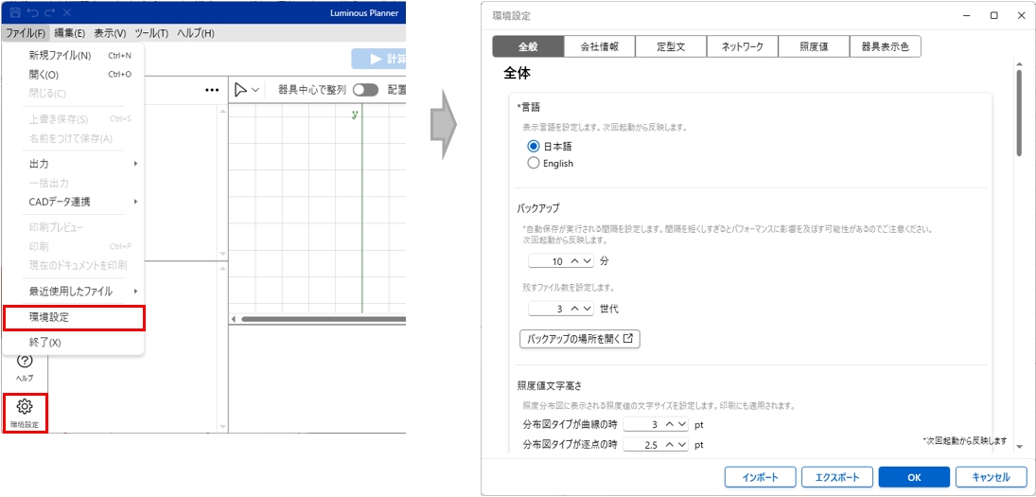Click the 環境設定 gear icon in sidebar
The width and height of the screenshot is (1036, 497).
pyautogui.click(x=25, y=407)
